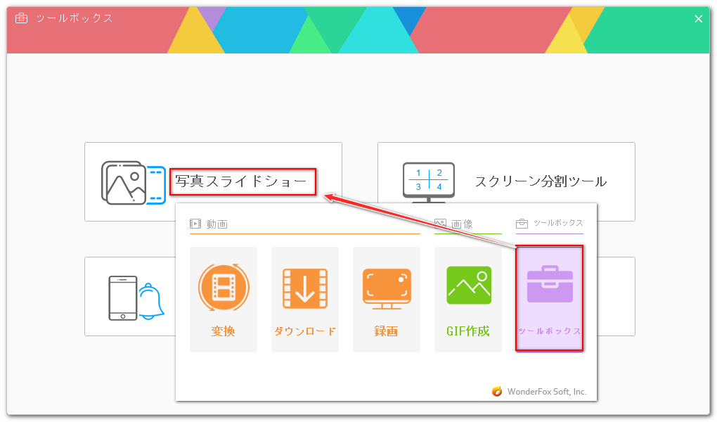Image resolution: width=717 pixels, height=422 pixels.
Task: Open the GIF作成 text label
Action: 468,331
